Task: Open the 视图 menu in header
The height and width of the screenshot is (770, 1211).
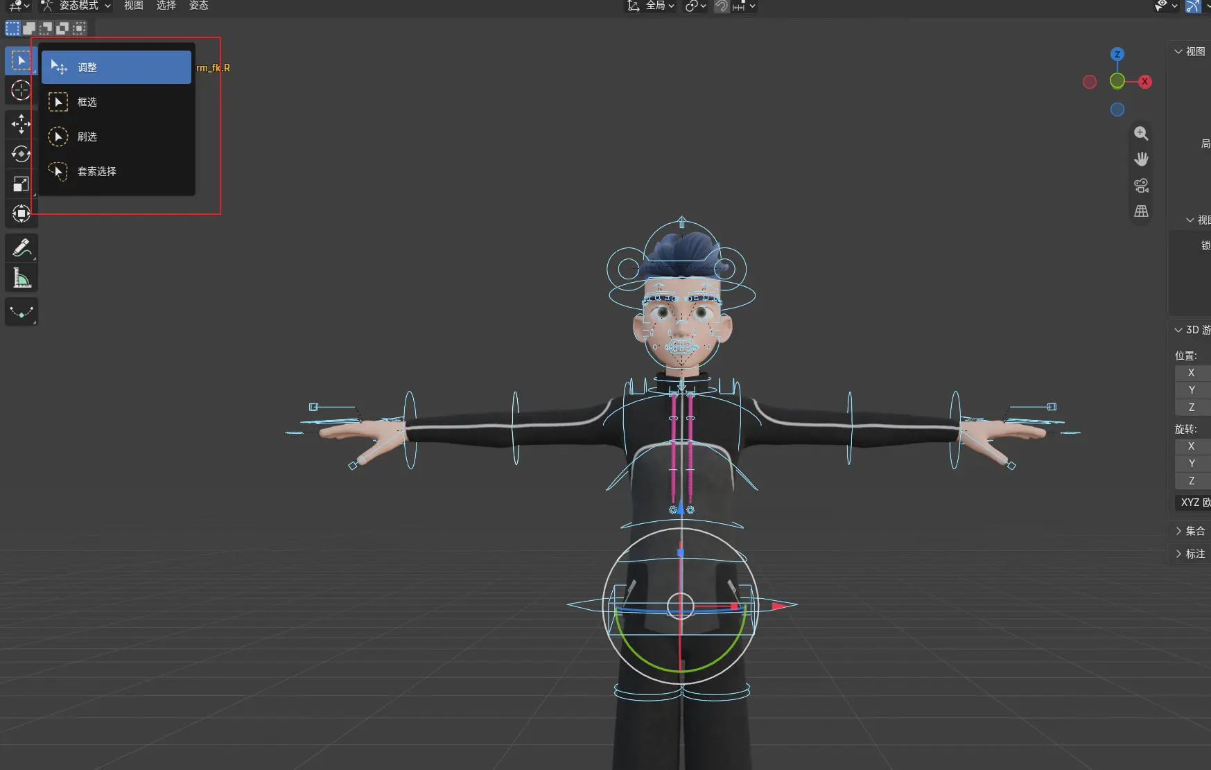Action: click(134, 6)
